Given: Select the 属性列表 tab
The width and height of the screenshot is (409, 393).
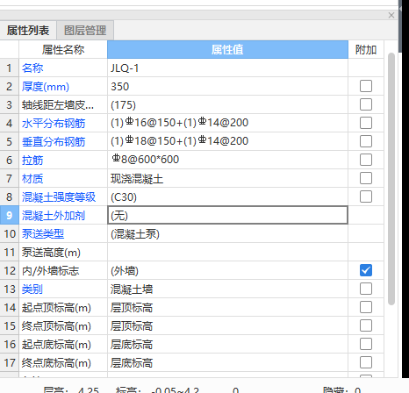Looking at the screenshot, I should tap(28, 30).
